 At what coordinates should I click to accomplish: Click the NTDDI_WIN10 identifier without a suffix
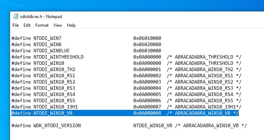coord(49,63)
